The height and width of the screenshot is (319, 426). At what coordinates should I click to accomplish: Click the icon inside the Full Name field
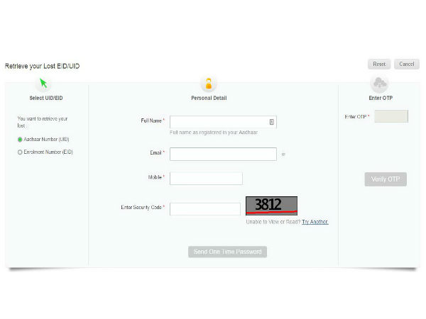(x=271, y=122)
